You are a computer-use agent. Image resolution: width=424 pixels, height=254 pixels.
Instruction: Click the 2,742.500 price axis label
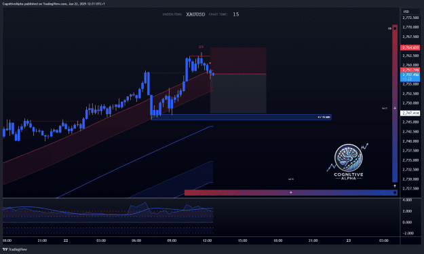[x=410, y=132]
